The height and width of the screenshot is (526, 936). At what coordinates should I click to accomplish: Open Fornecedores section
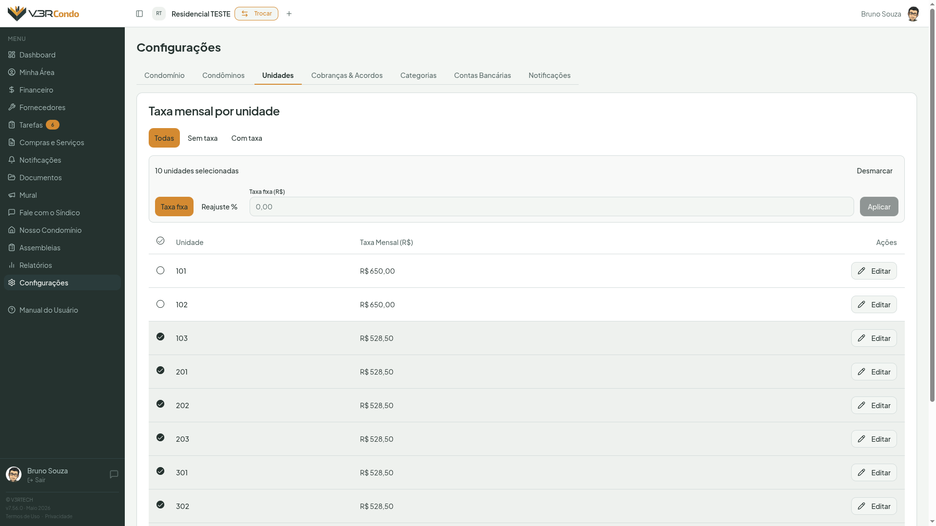pyautogui.click(x=62, y=107)
